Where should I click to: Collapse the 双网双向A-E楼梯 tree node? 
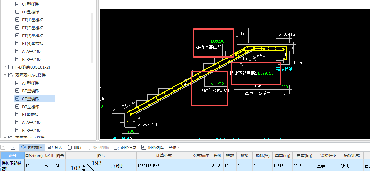[x=5, y=75]
